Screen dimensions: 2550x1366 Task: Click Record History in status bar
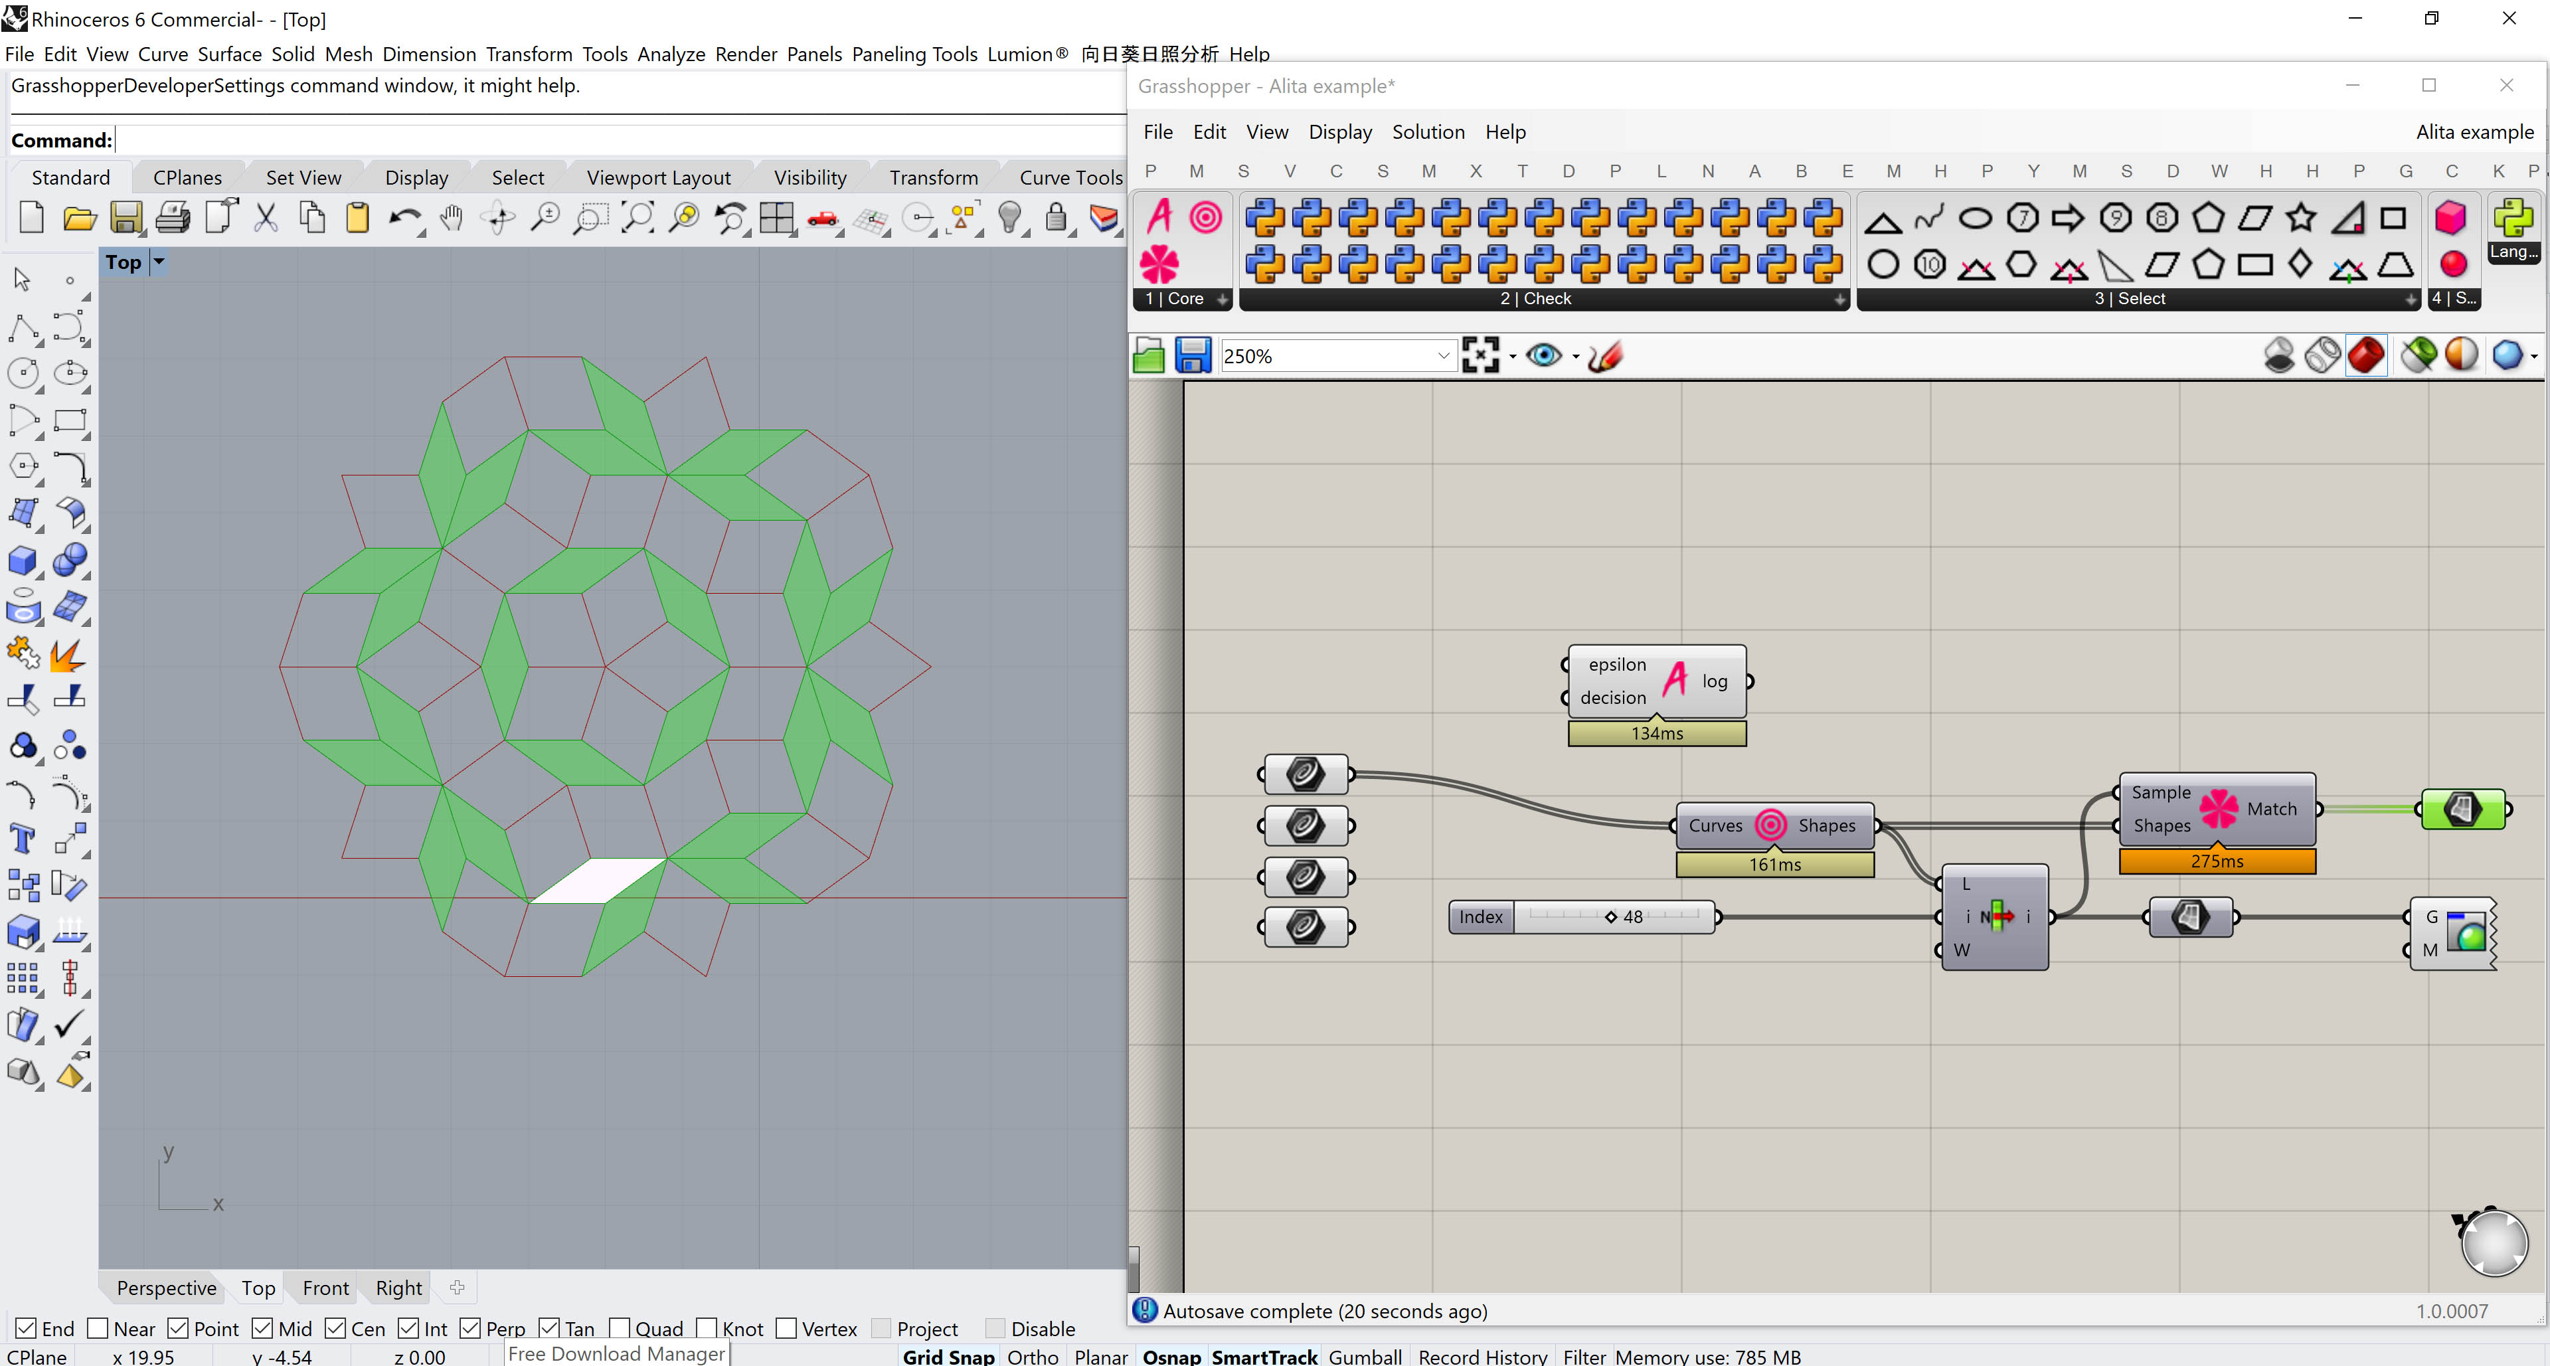click(1482, 1356)
